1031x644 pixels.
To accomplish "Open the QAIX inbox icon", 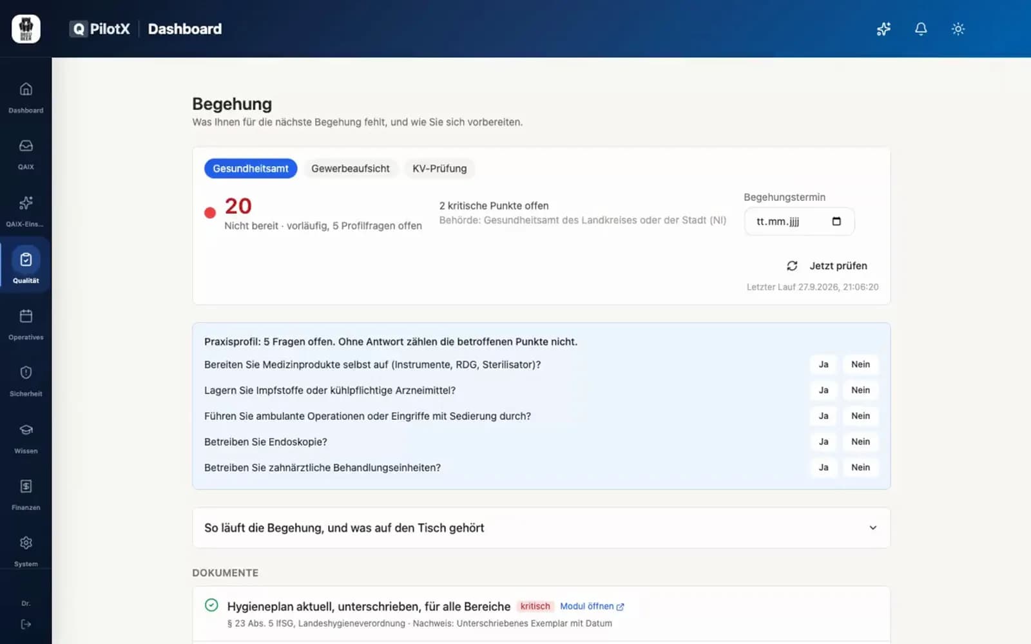I will 26,146.
